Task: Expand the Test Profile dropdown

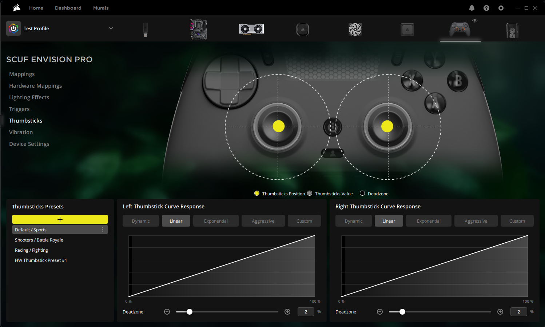Action: click(x=111, y=28)
